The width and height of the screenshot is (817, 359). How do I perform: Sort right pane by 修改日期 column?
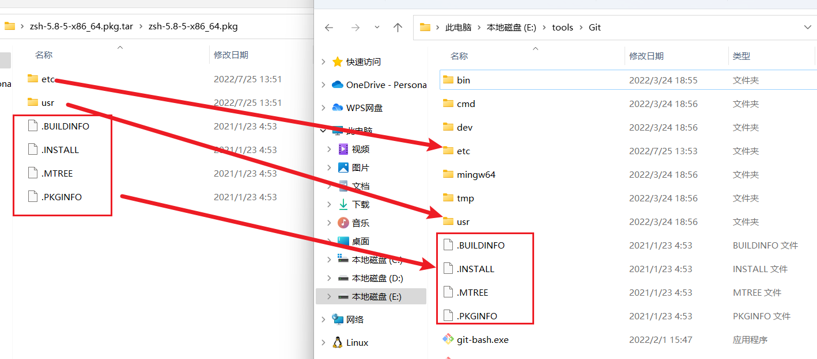(x=646, y=56)
